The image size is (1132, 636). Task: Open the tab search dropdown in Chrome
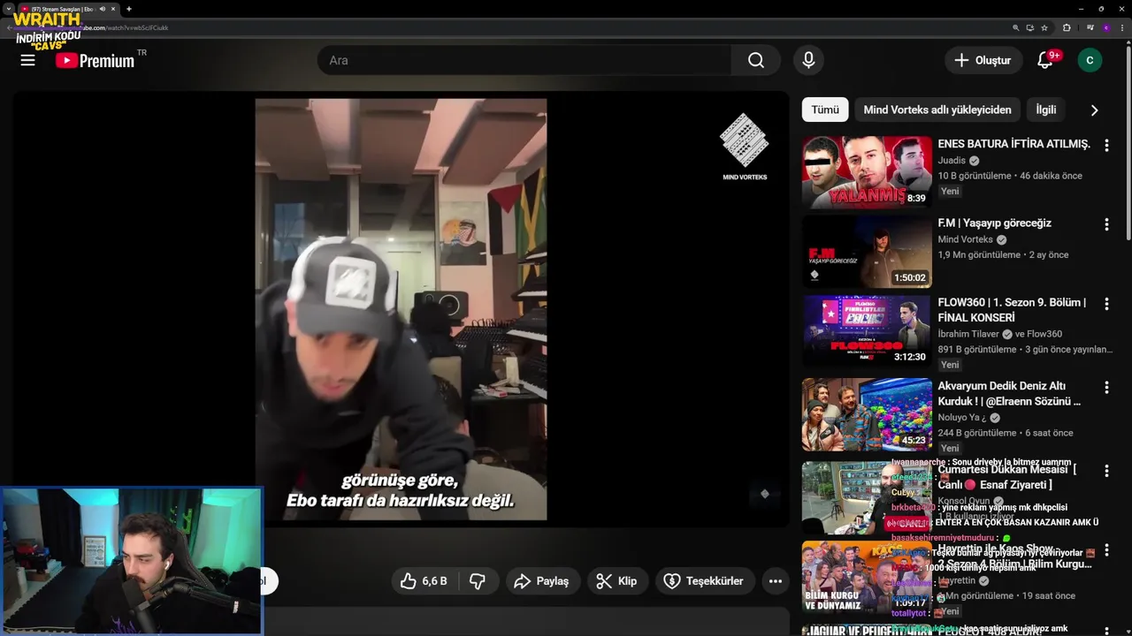coord(9,9)
